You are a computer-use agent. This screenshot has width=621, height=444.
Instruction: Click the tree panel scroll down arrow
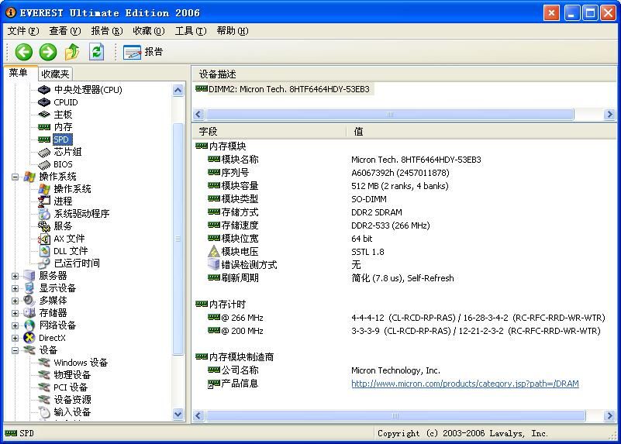point(178,415)
